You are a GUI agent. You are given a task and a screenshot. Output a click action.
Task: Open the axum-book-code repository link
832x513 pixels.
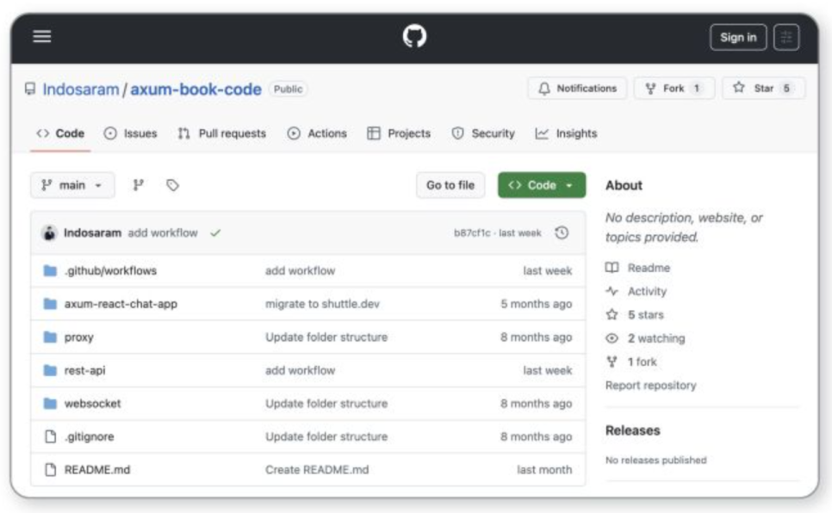pos(196,90)
